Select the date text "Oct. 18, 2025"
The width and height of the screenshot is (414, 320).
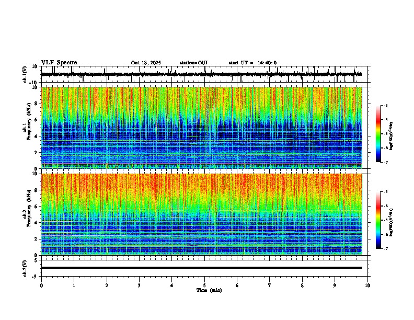point(146,63)
